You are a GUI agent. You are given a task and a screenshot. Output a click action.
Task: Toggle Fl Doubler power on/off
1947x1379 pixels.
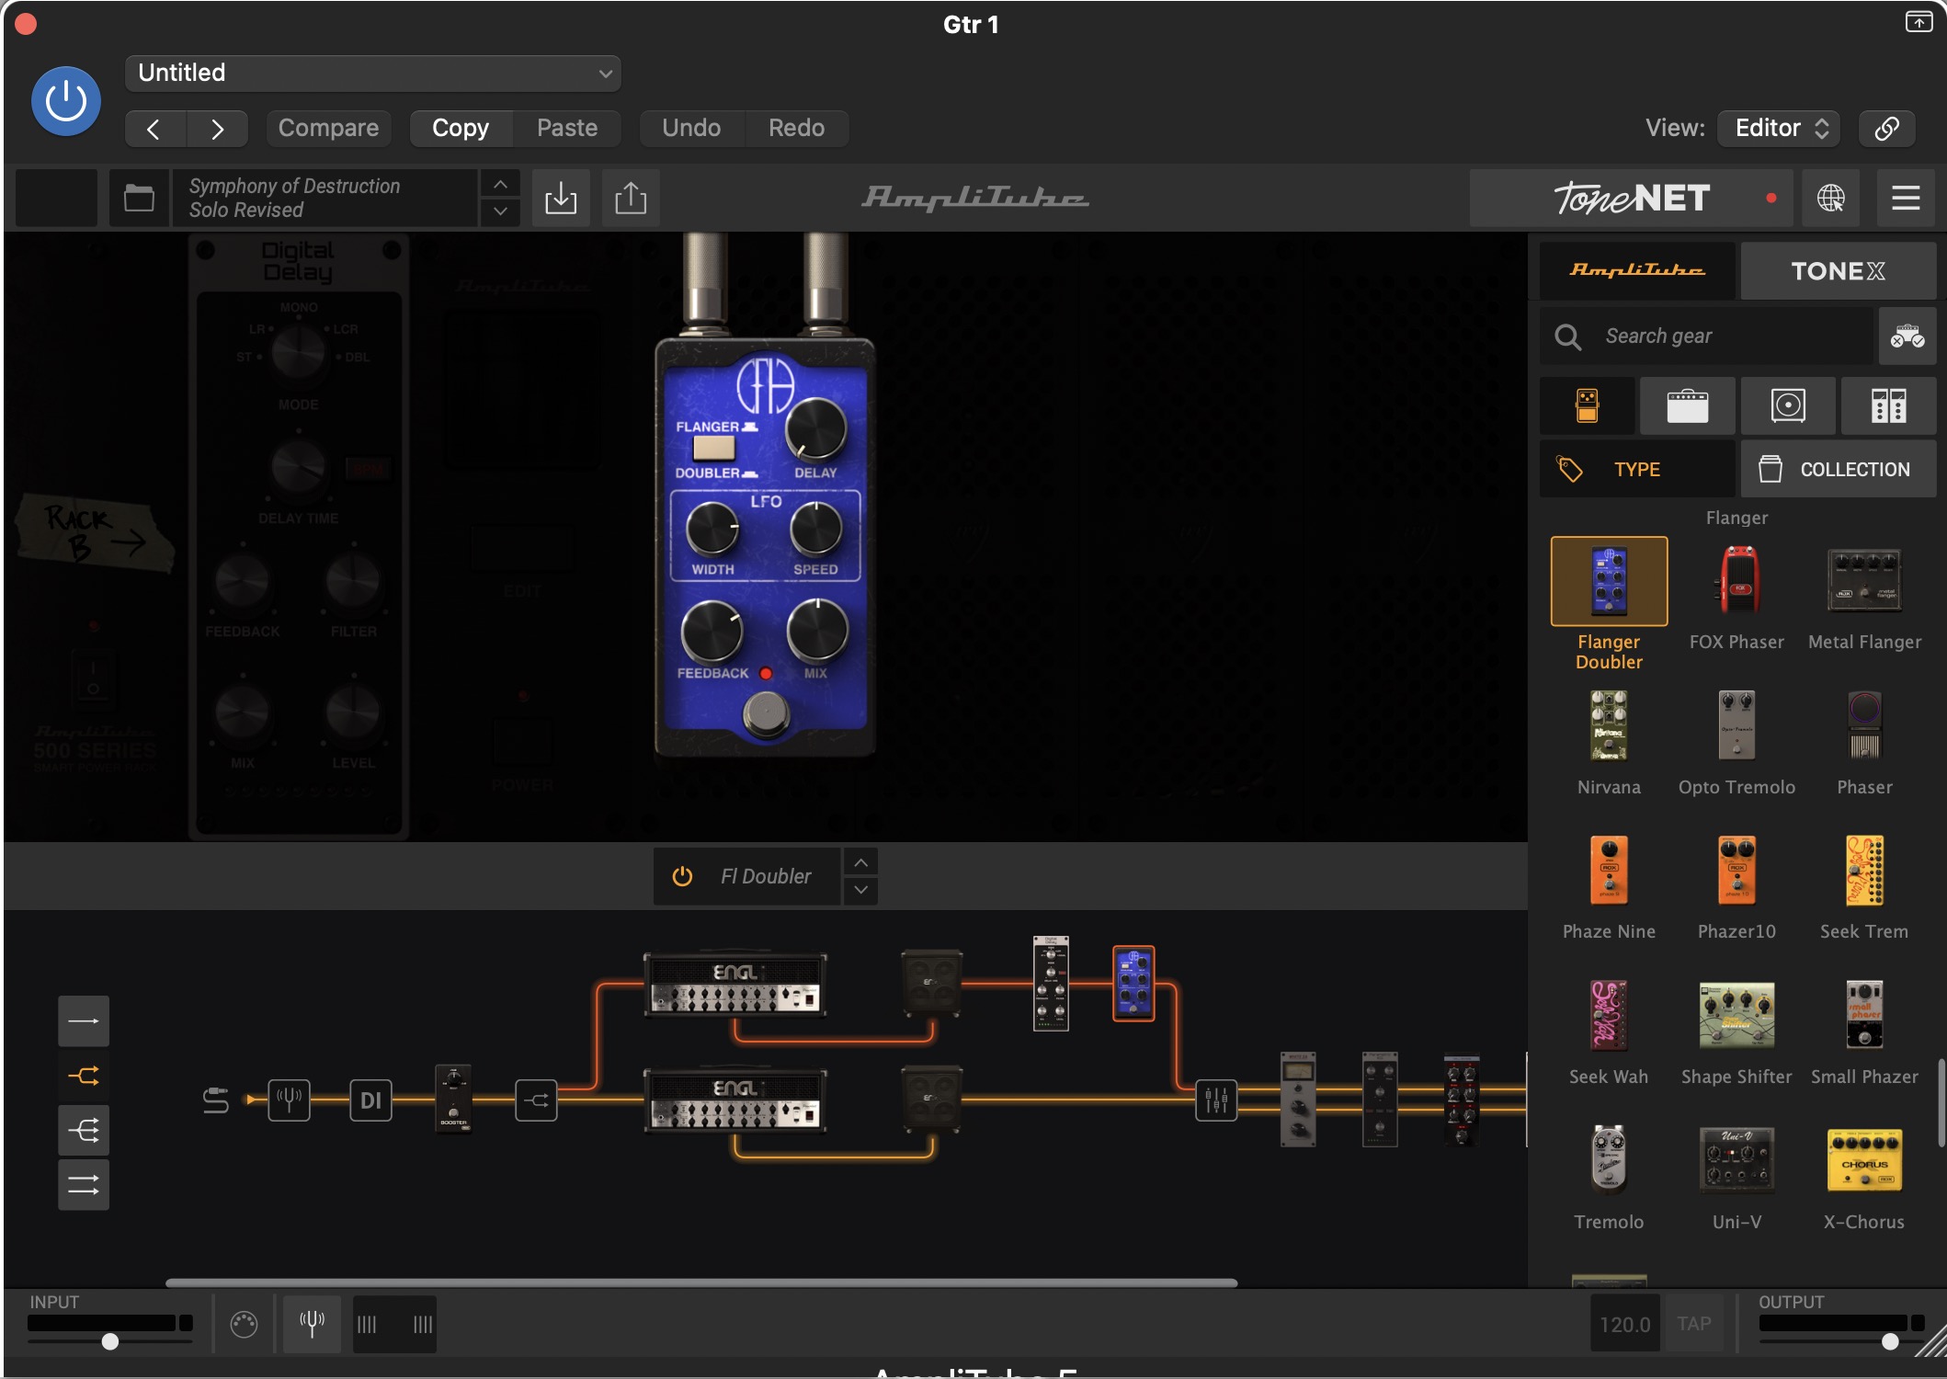pos(682,876)
